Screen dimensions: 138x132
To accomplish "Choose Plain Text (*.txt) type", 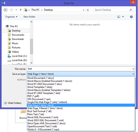I will (81, 114).
